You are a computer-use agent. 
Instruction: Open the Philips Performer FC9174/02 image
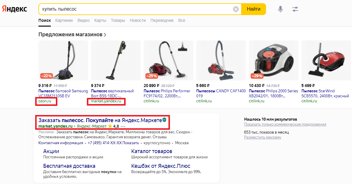[168, 60]
